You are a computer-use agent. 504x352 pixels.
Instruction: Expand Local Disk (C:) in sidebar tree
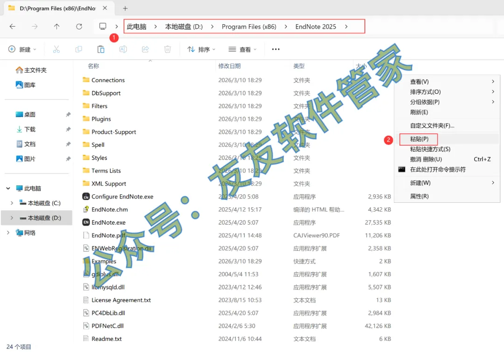(x=12, y=203)
